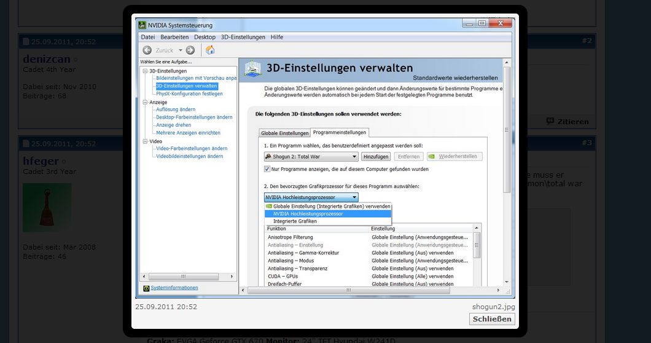Open the 'PhysX-Konfiguration festlegen' tree link
This screenshot has width=651, height=343.
tap(189, 94)
